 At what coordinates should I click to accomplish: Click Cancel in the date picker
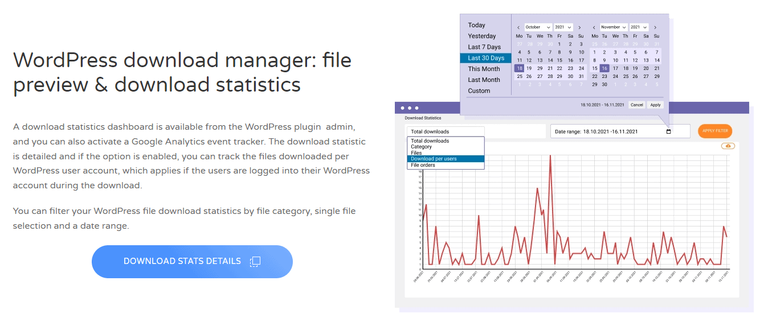[637, 105]
